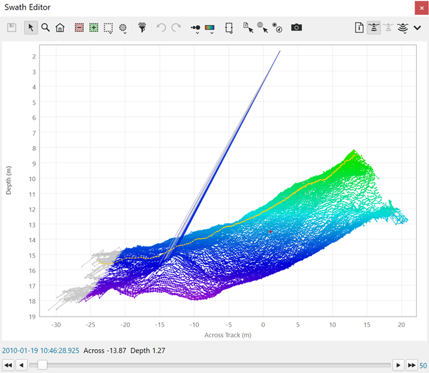
Task: Jump backward with the rewind button
Action: pyautogui.click(x=8, y=365)
